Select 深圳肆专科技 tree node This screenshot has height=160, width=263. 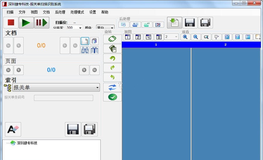27,143
